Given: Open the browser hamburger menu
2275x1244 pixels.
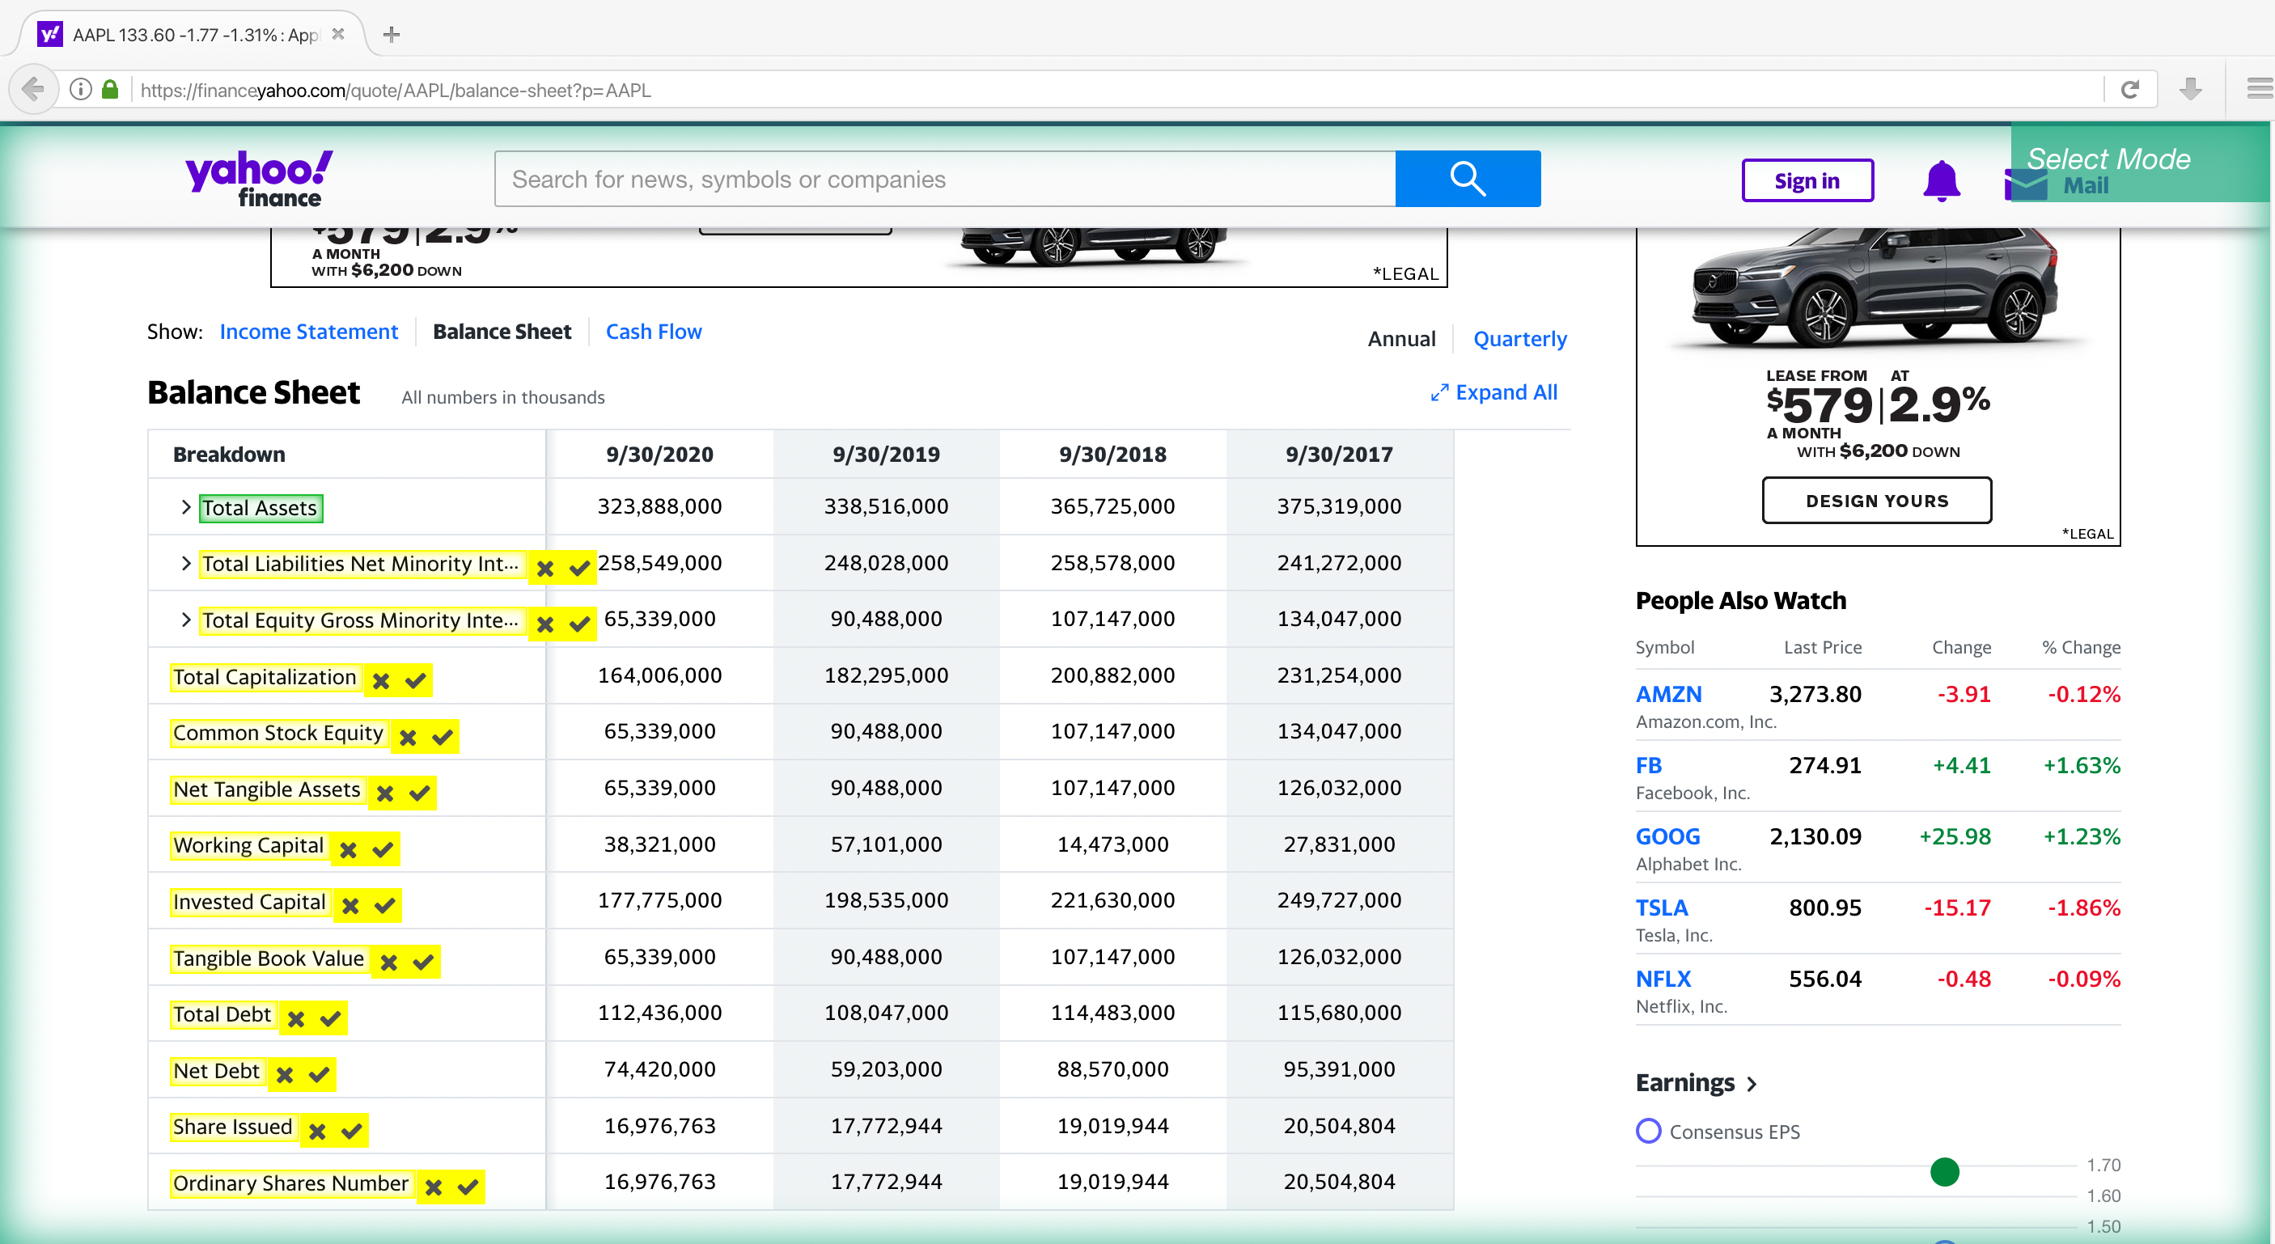Looking at the screenshot, I should (2260, 89).
